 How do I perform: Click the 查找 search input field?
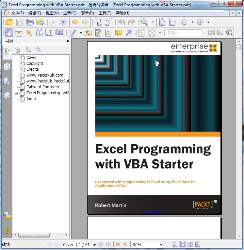coord(184,33)
